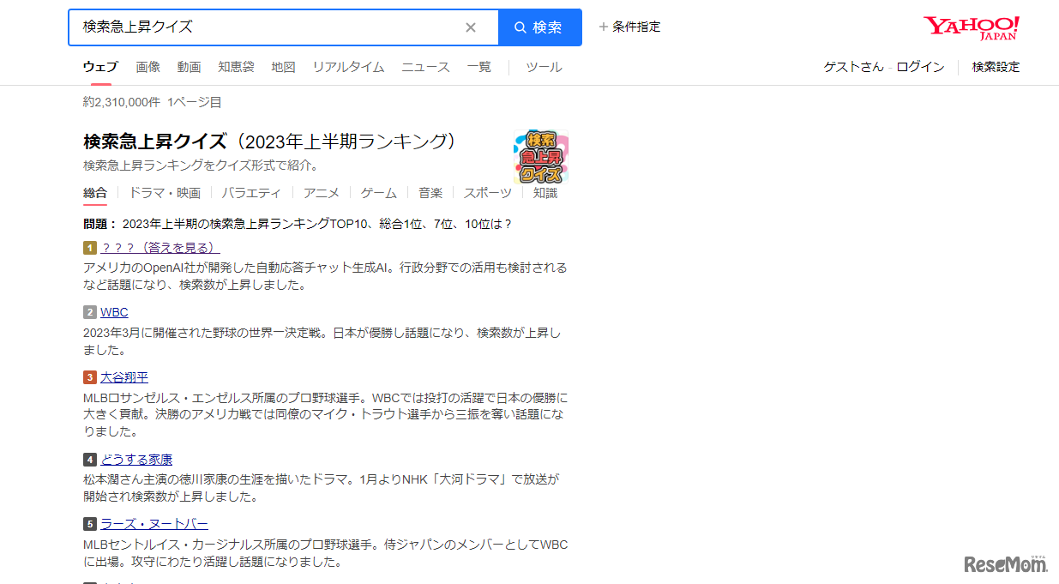
Task: Open the 知恵袋 search tab
Action: point(236,66)
